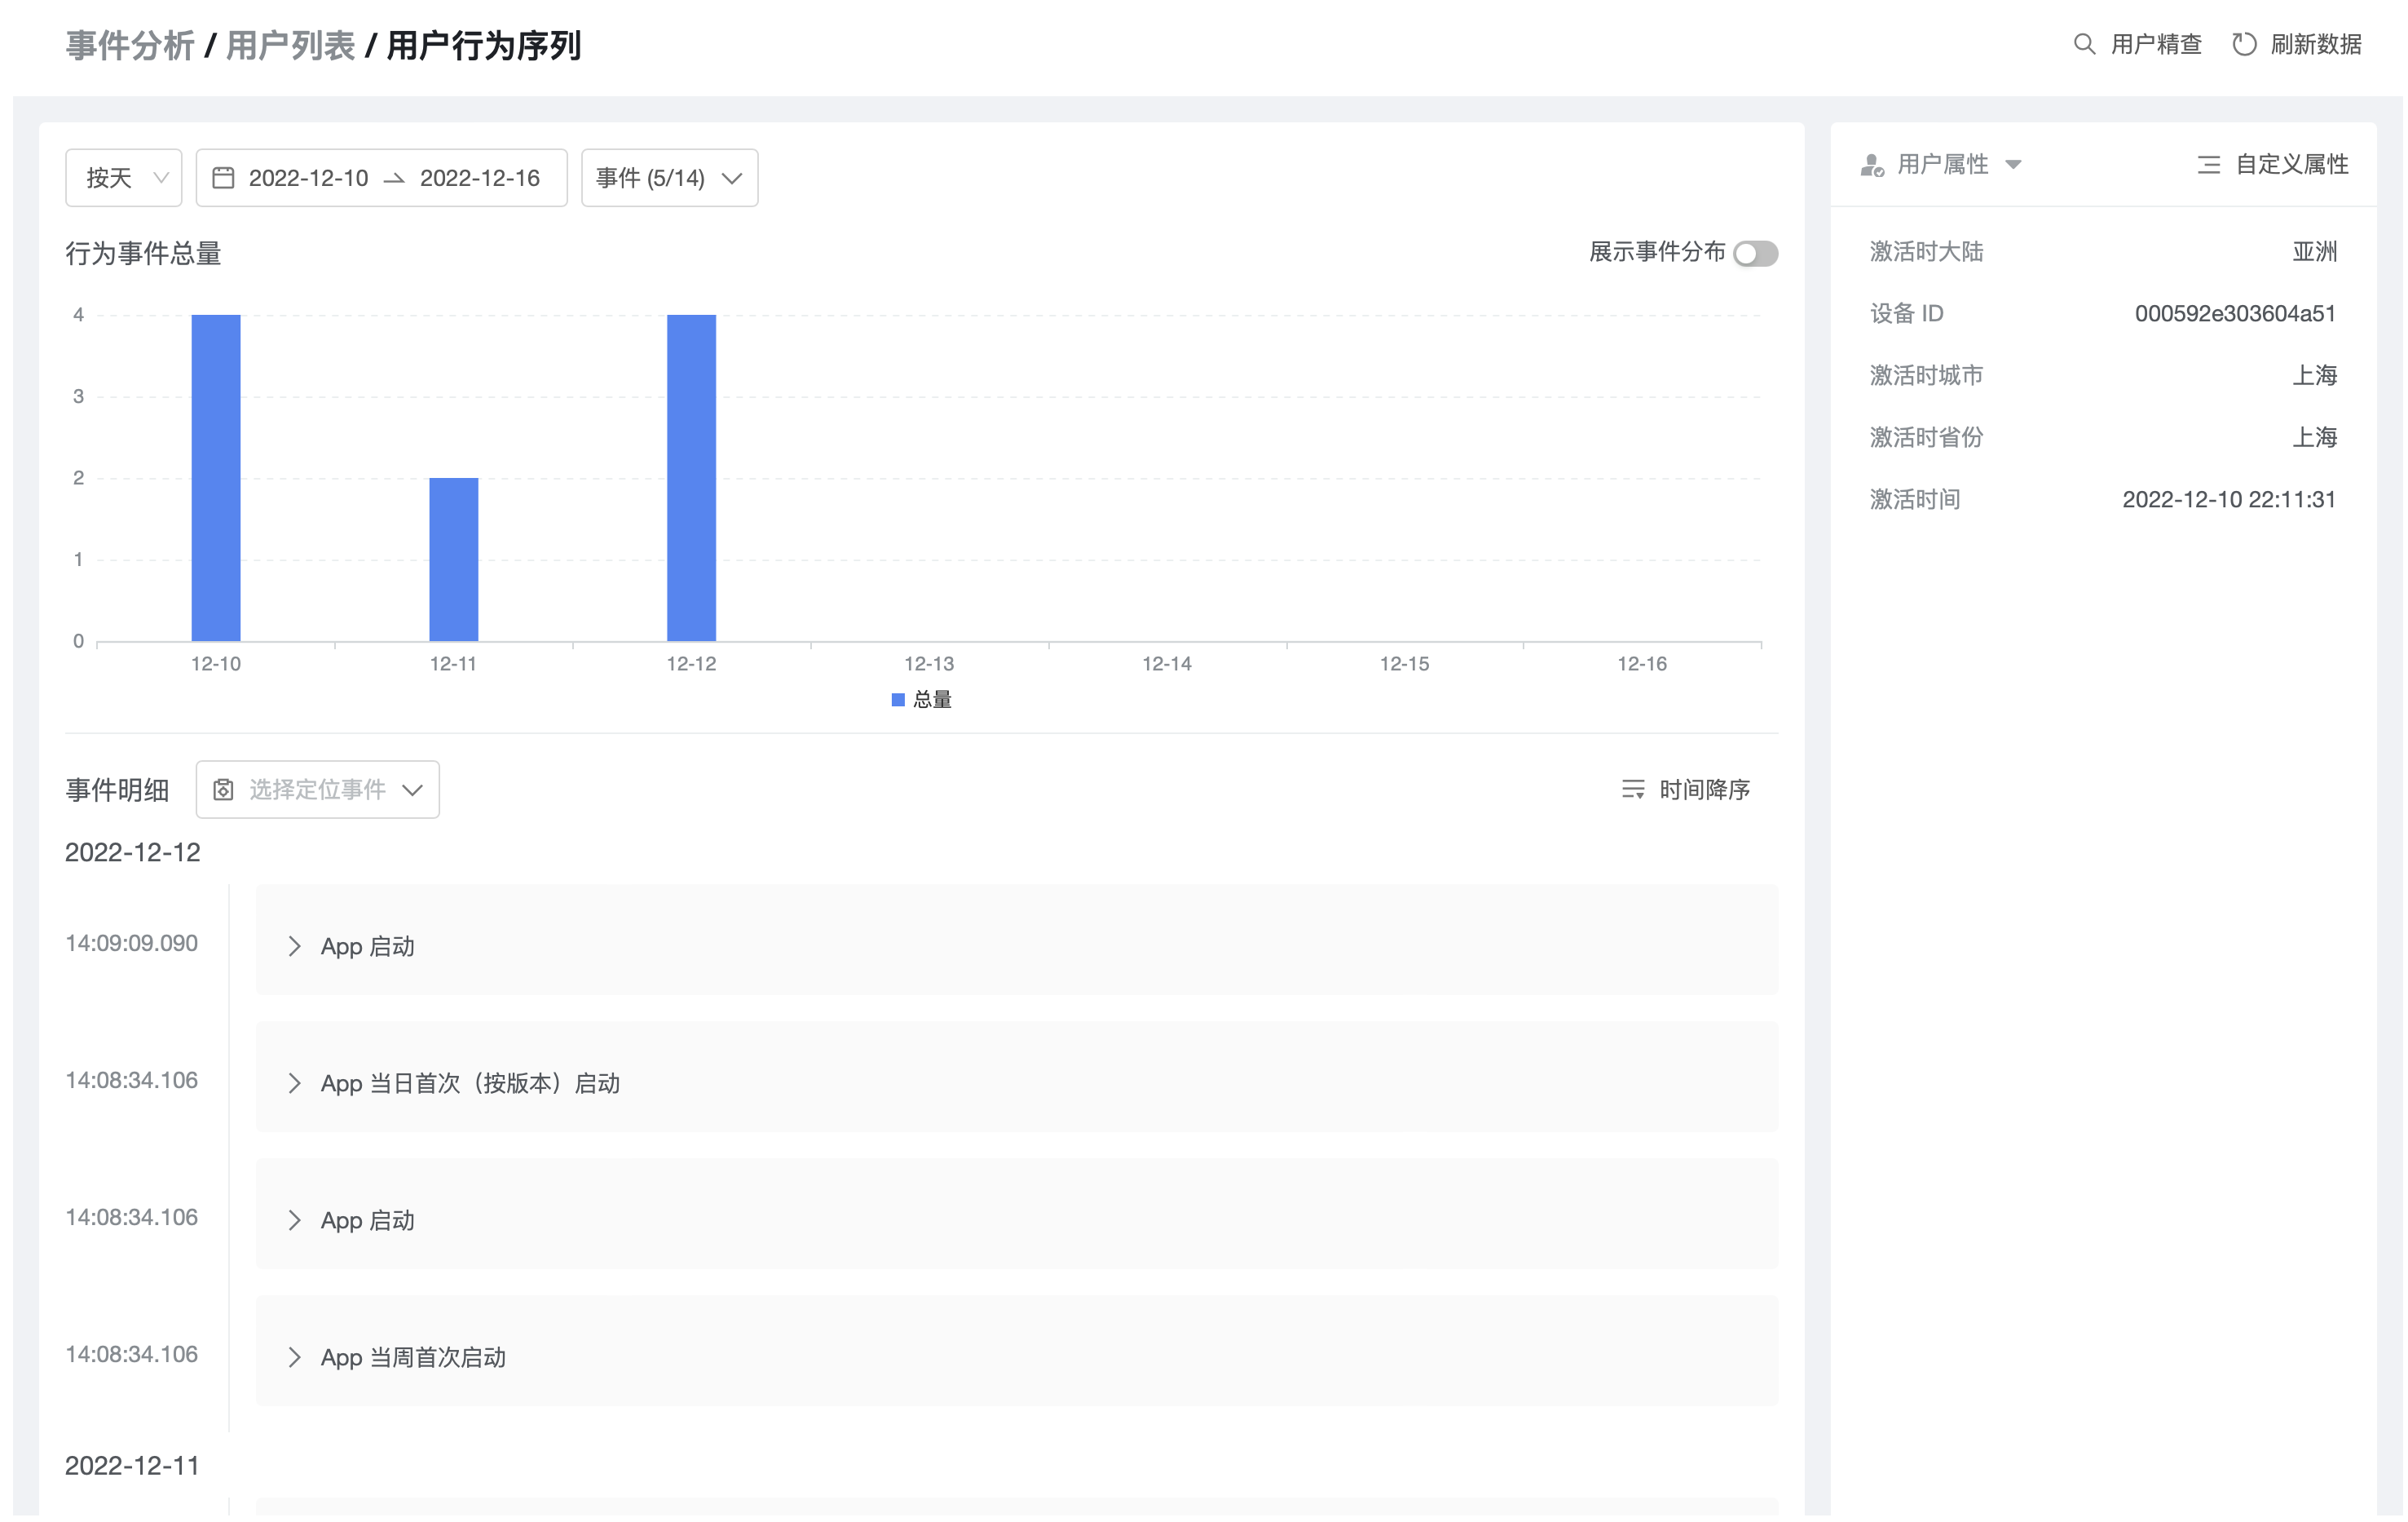Click the end date 2022-12-16 field
This screenshot has height=1522, width=2408.
[x=480, y=178]
